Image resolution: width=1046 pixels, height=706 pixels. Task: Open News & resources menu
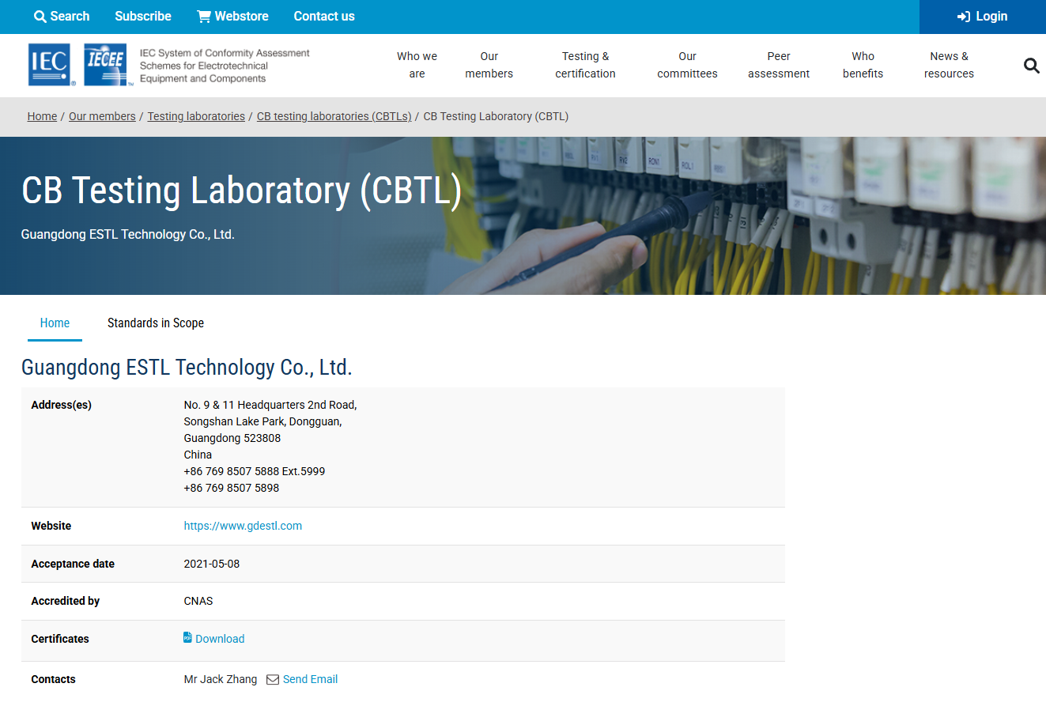click(x=949, y=65)
